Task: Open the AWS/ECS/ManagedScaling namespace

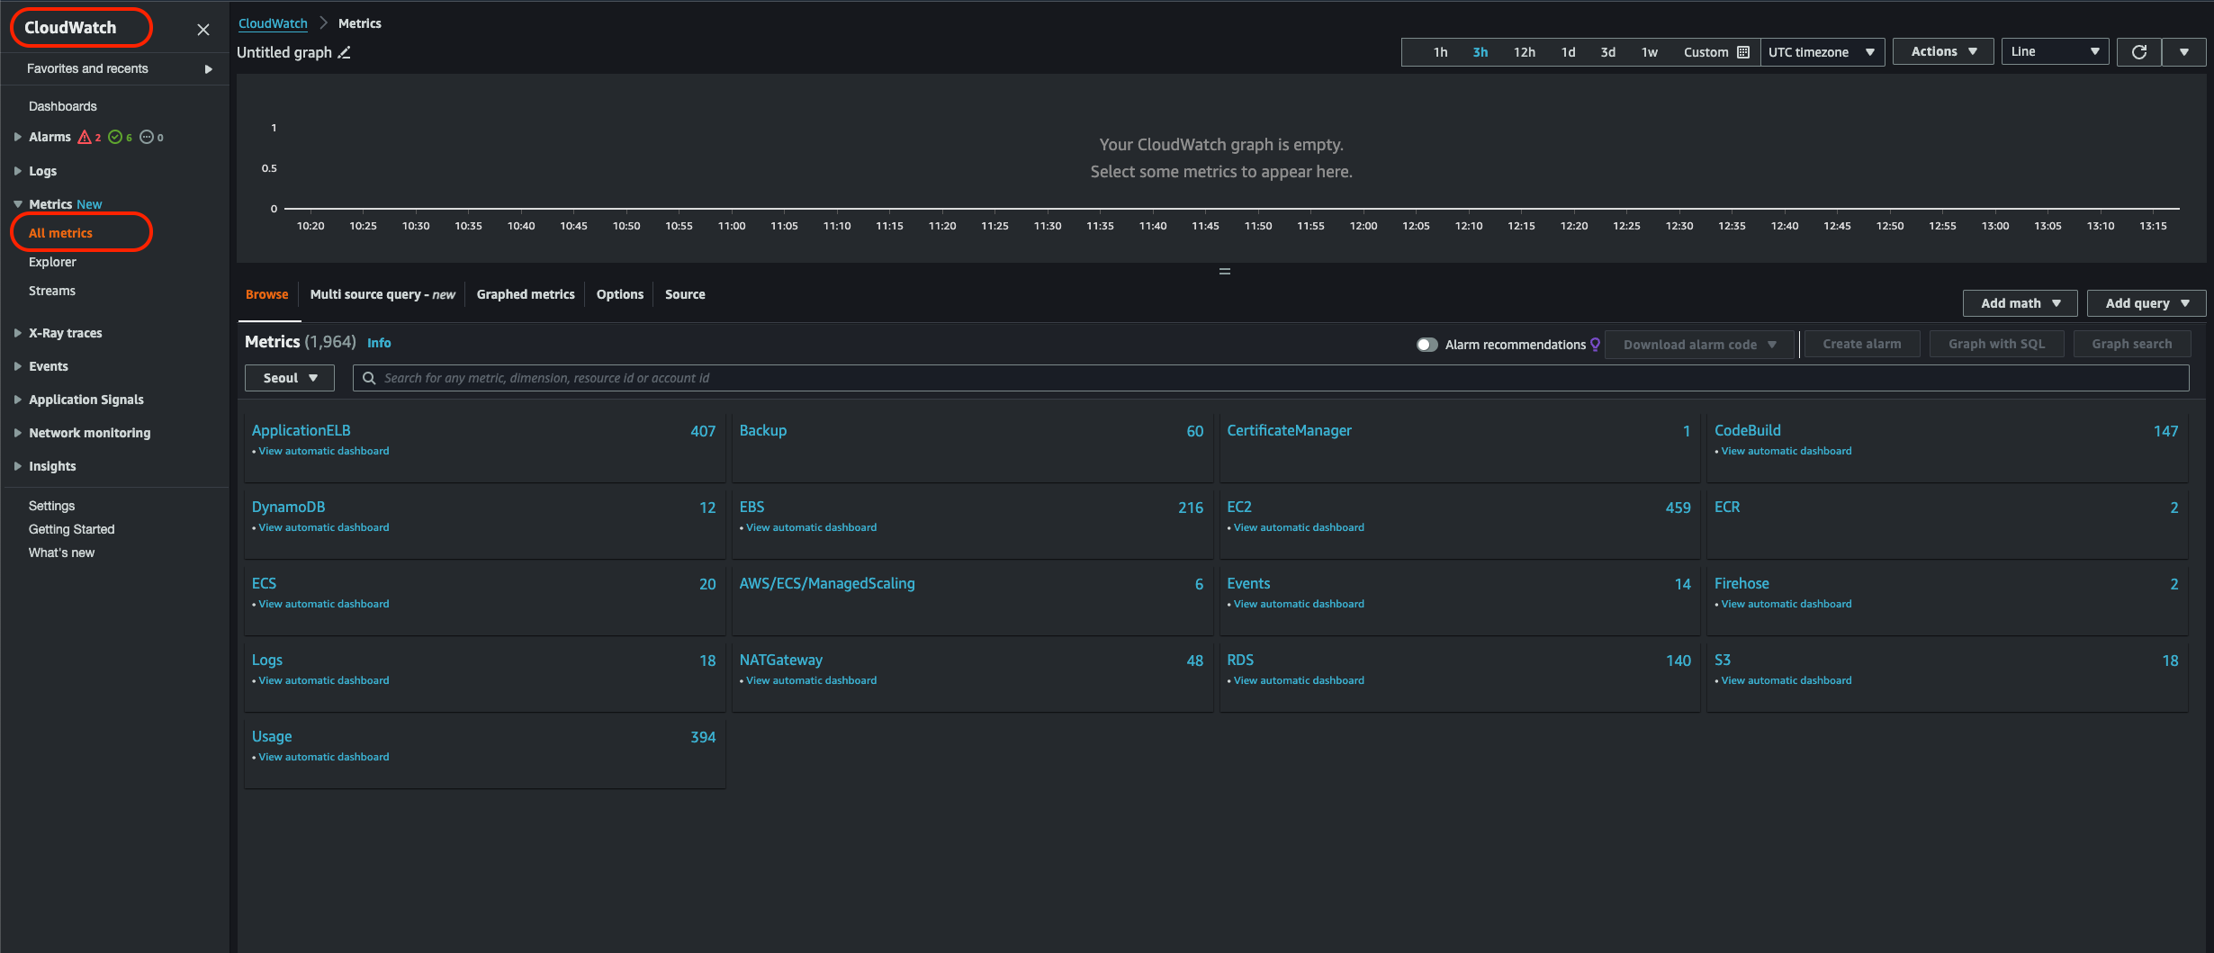Action: click(827, 583)
